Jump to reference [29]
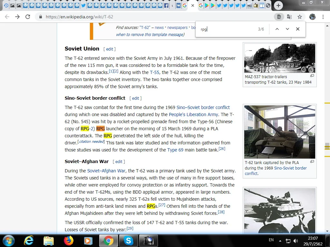The width and height of the screenshot is (330, 247). (130, 228)
